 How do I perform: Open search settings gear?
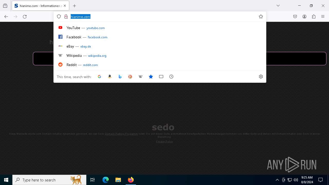[x=261, y=77]
